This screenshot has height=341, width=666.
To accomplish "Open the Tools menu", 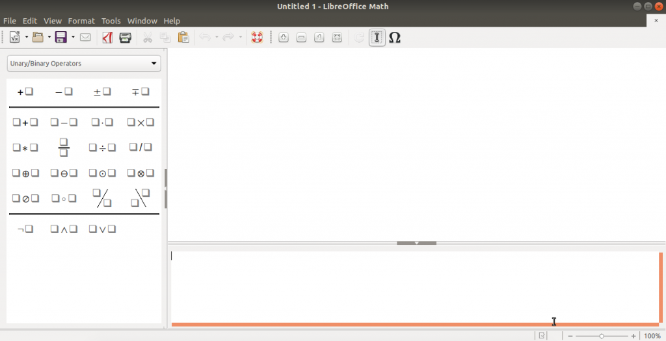I will tap(111, 21).
